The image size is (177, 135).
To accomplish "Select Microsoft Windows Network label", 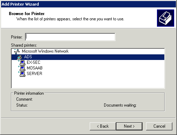I will (x=45, y=51).
